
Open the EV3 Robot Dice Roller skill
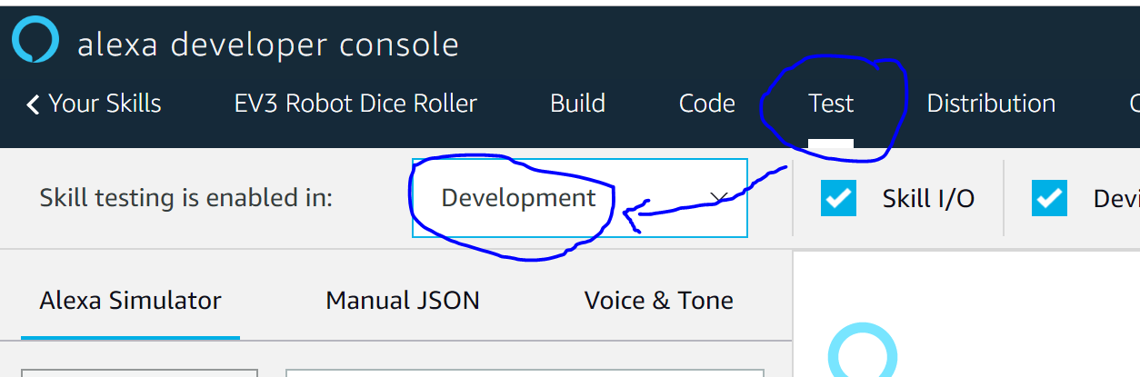355,104
